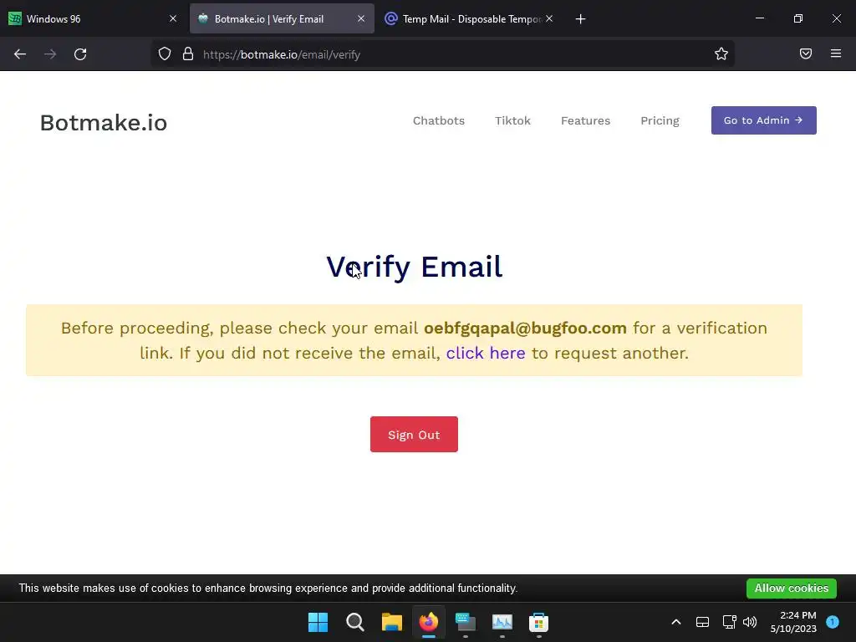Screen dimensions: 856x642
Task: Minimize the Firefox window
Action: pos(759,18)
